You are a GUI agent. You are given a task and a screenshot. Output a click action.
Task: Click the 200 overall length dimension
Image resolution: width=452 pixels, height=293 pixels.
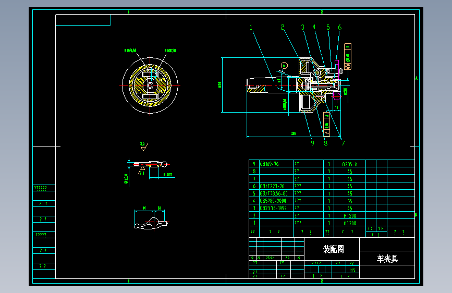[294, 133]
